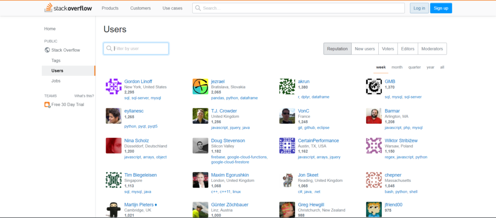
Task: Focus the Filter by user field
Action: click(136, 49)
